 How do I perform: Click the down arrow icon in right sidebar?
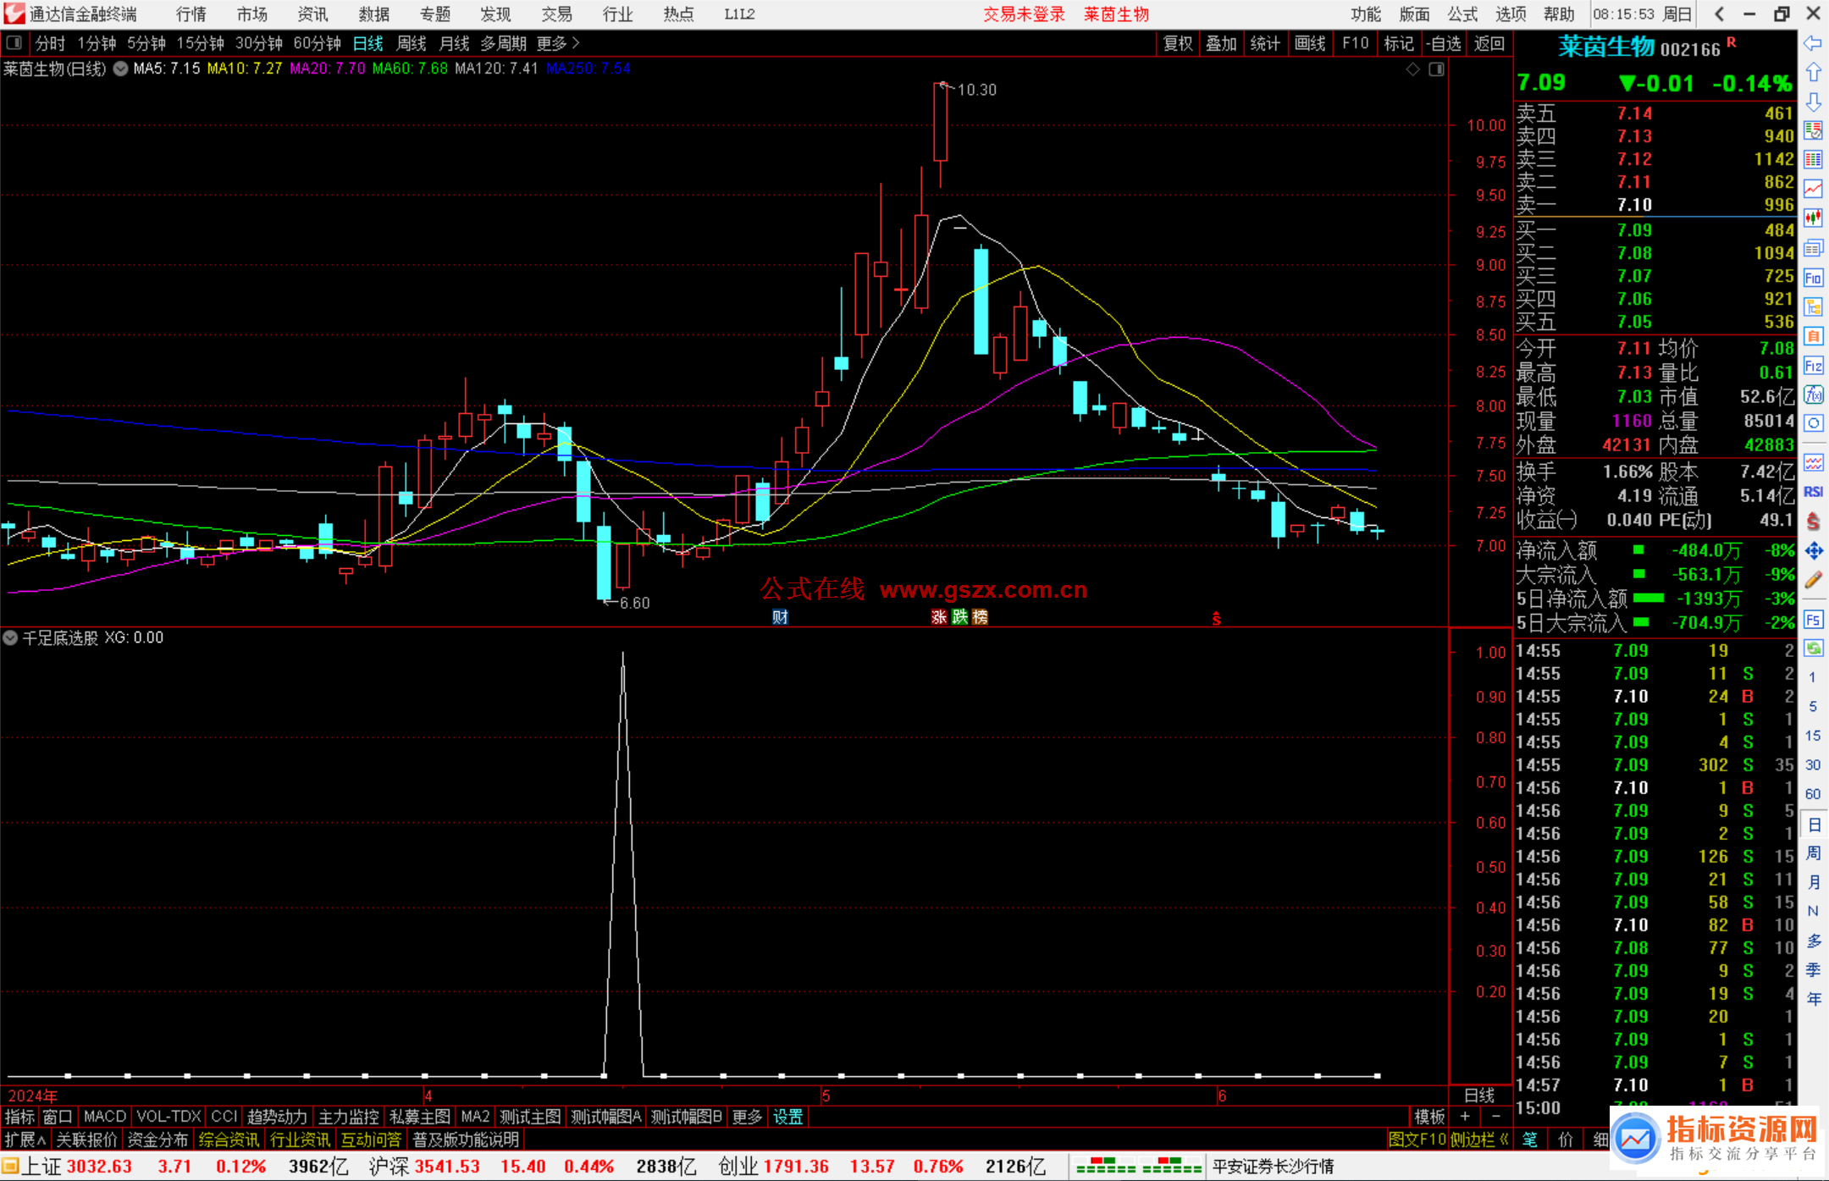(x=1813, y=102)
